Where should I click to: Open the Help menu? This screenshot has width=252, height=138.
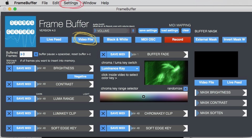coord(105,3)
